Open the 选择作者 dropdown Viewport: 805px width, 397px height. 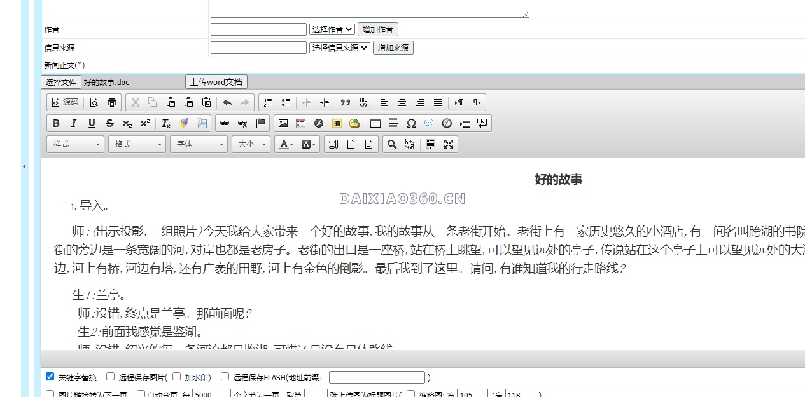[x=332, y=29]
